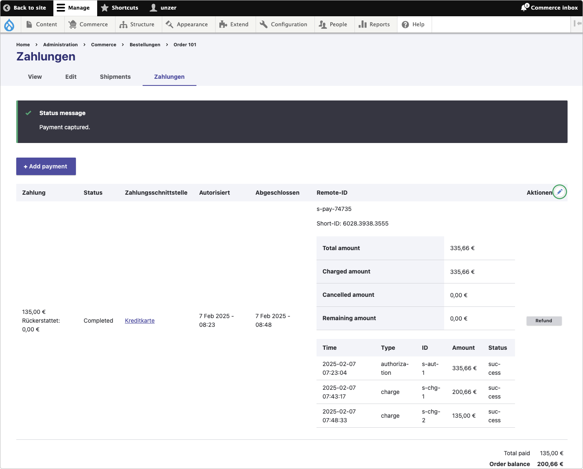Open the Kreditkarte gateway link
This screenshot has width=583, height=469.
pyautogui.click(x=140, y=321)
